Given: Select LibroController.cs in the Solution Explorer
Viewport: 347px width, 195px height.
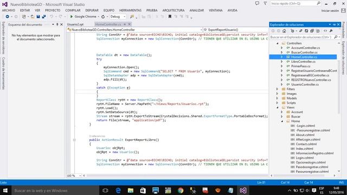Looking at the screenshot, I should [303, 62].
